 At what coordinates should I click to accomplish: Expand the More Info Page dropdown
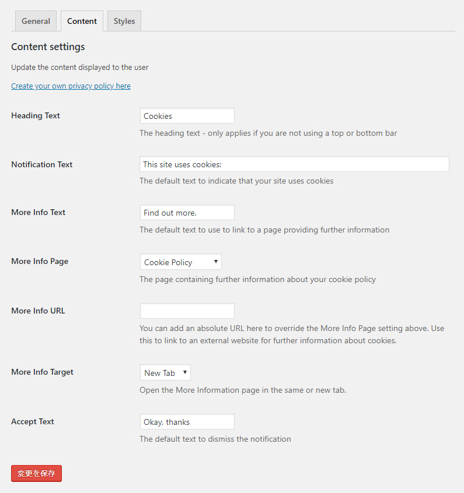click(x=181, y=262)
